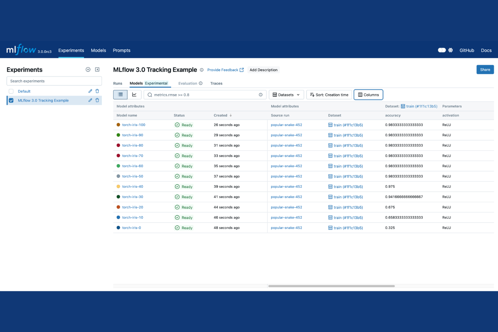The height and width of the screenshot is (332, 498).
Task: Open the Traces tab
Action: point(216,83)
